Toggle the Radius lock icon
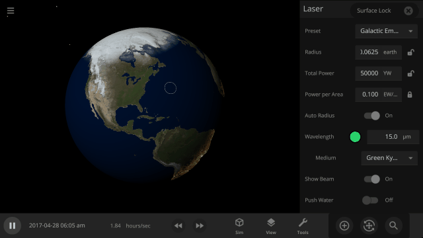The image size is (423, 238). [x=410, y=52]
